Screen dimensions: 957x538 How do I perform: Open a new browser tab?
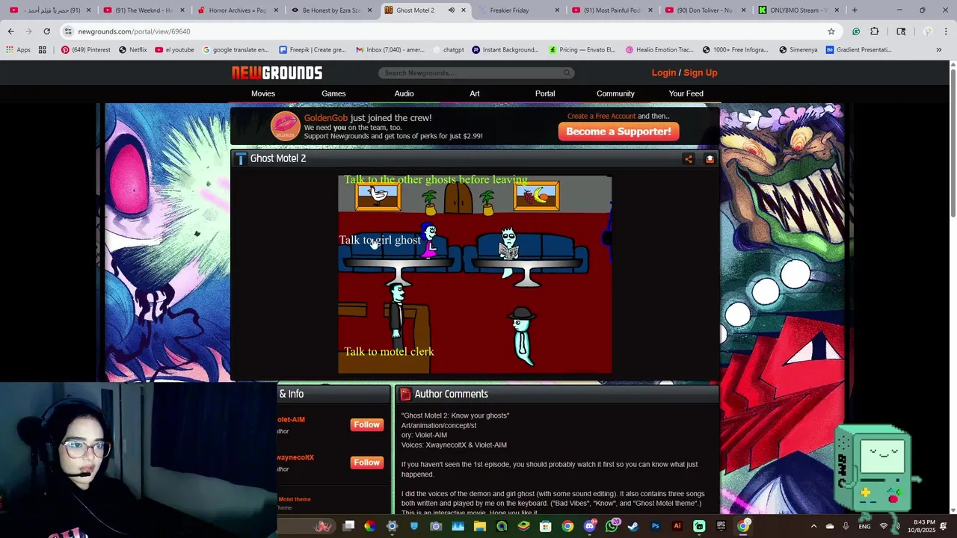coord(855,10)
